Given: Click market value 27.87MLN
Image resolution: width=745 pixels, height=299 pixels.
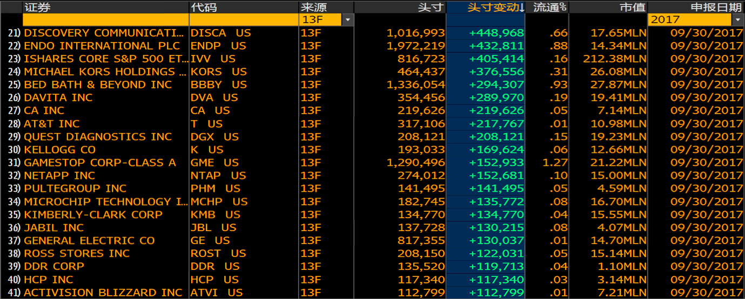Looking at the screenshot, I should pyautogui.click(x=618, y=85).
